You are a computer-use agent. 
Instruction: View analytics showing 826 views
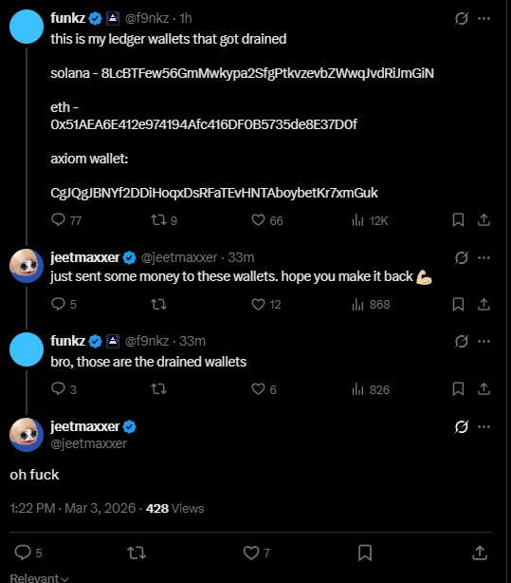(371, 389)
